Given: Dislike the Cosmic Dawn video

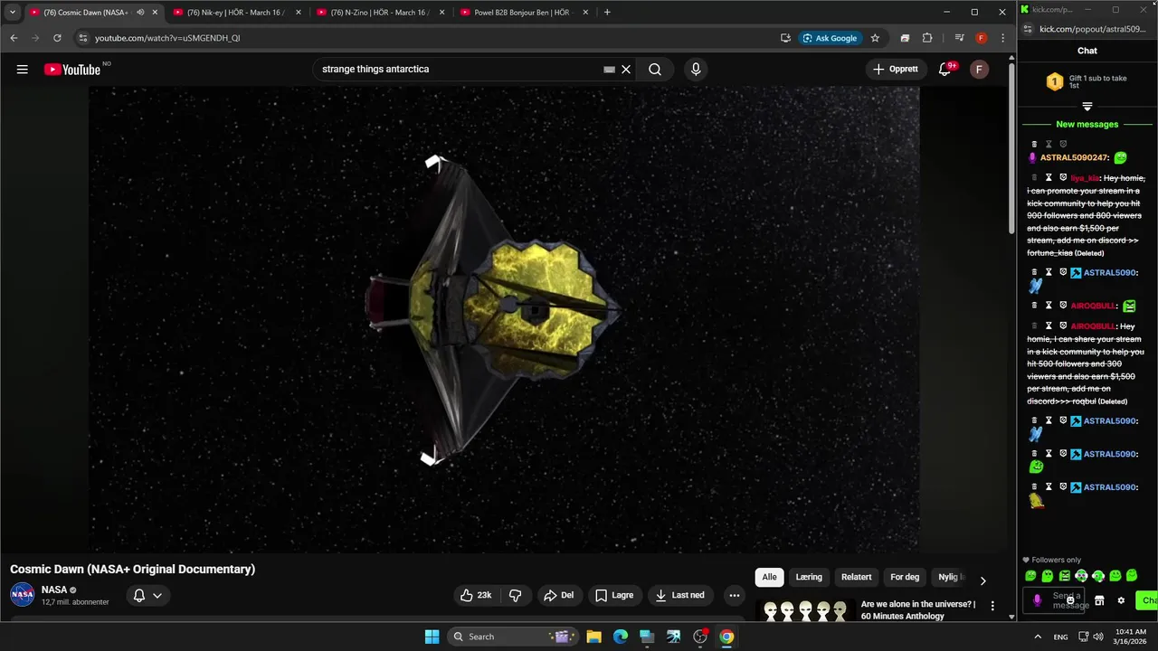Looking at the screenshot, I should 516,595.
